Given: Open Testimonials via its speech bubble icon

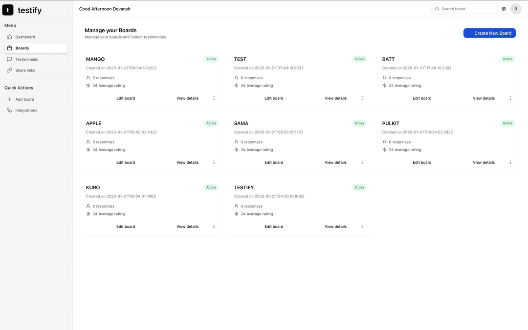Looking at the screenshot, I should click(x=9, y=59).
